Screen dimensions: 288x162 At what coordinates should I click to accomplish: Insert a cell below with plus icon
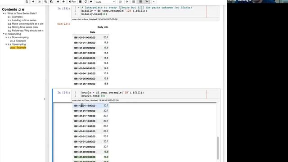click(x=33, y=2)
